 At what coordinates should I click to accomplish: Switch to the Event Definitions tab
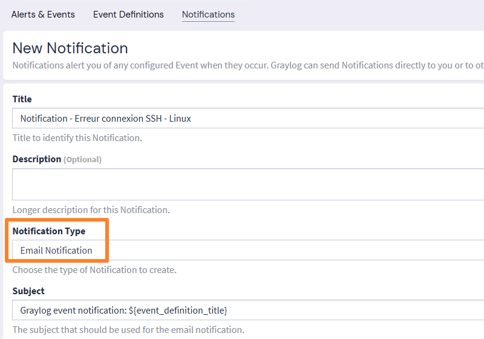(x=128, y=15)
